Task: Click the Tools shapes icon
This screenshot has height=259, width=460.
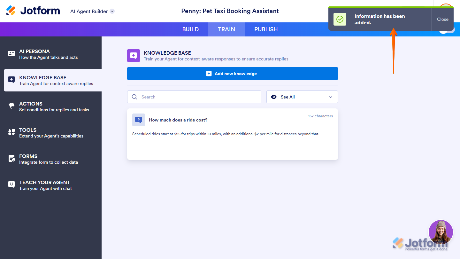Action: point(11,132)
